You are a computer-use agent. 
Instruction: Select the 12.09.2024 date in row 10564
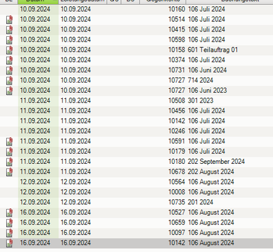tap(35, 182)
